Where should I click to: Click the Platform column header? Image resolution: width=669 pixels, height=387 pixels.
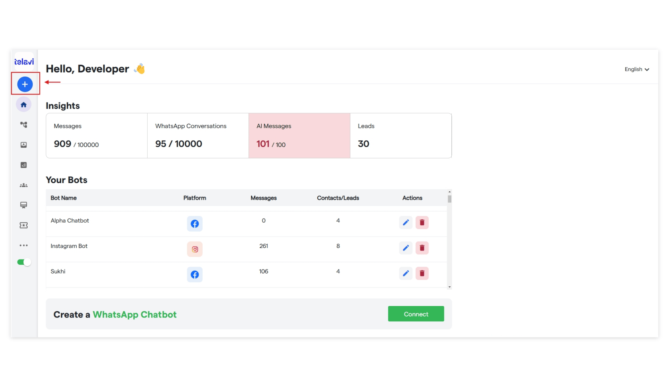(x=195, y=198)
